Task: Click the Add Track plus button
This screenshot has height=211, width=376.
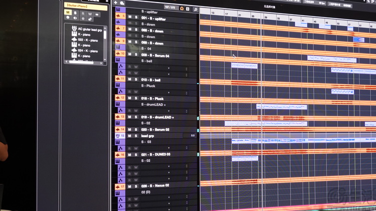Action: [116, 3]
